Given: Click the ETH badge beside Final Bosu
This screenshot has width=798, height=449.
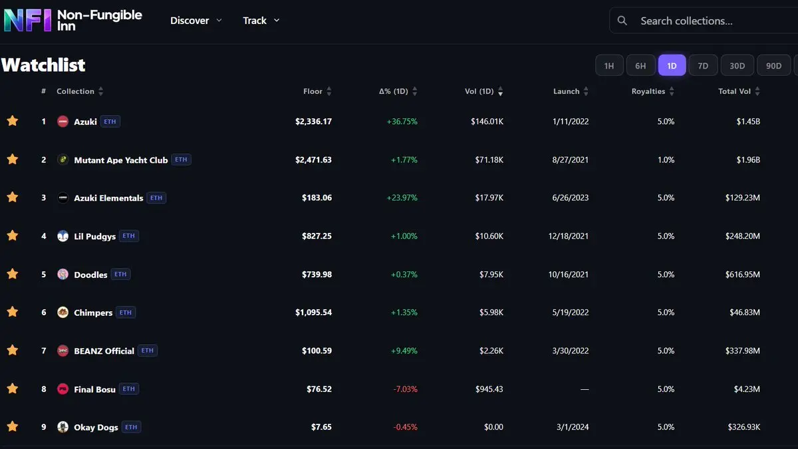Looking at the screenshot, I should click(129, 389).
